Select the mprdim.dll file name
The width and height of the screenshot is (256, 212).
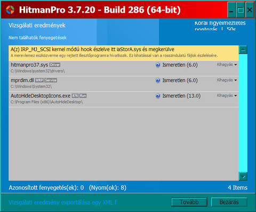point(22,80)
